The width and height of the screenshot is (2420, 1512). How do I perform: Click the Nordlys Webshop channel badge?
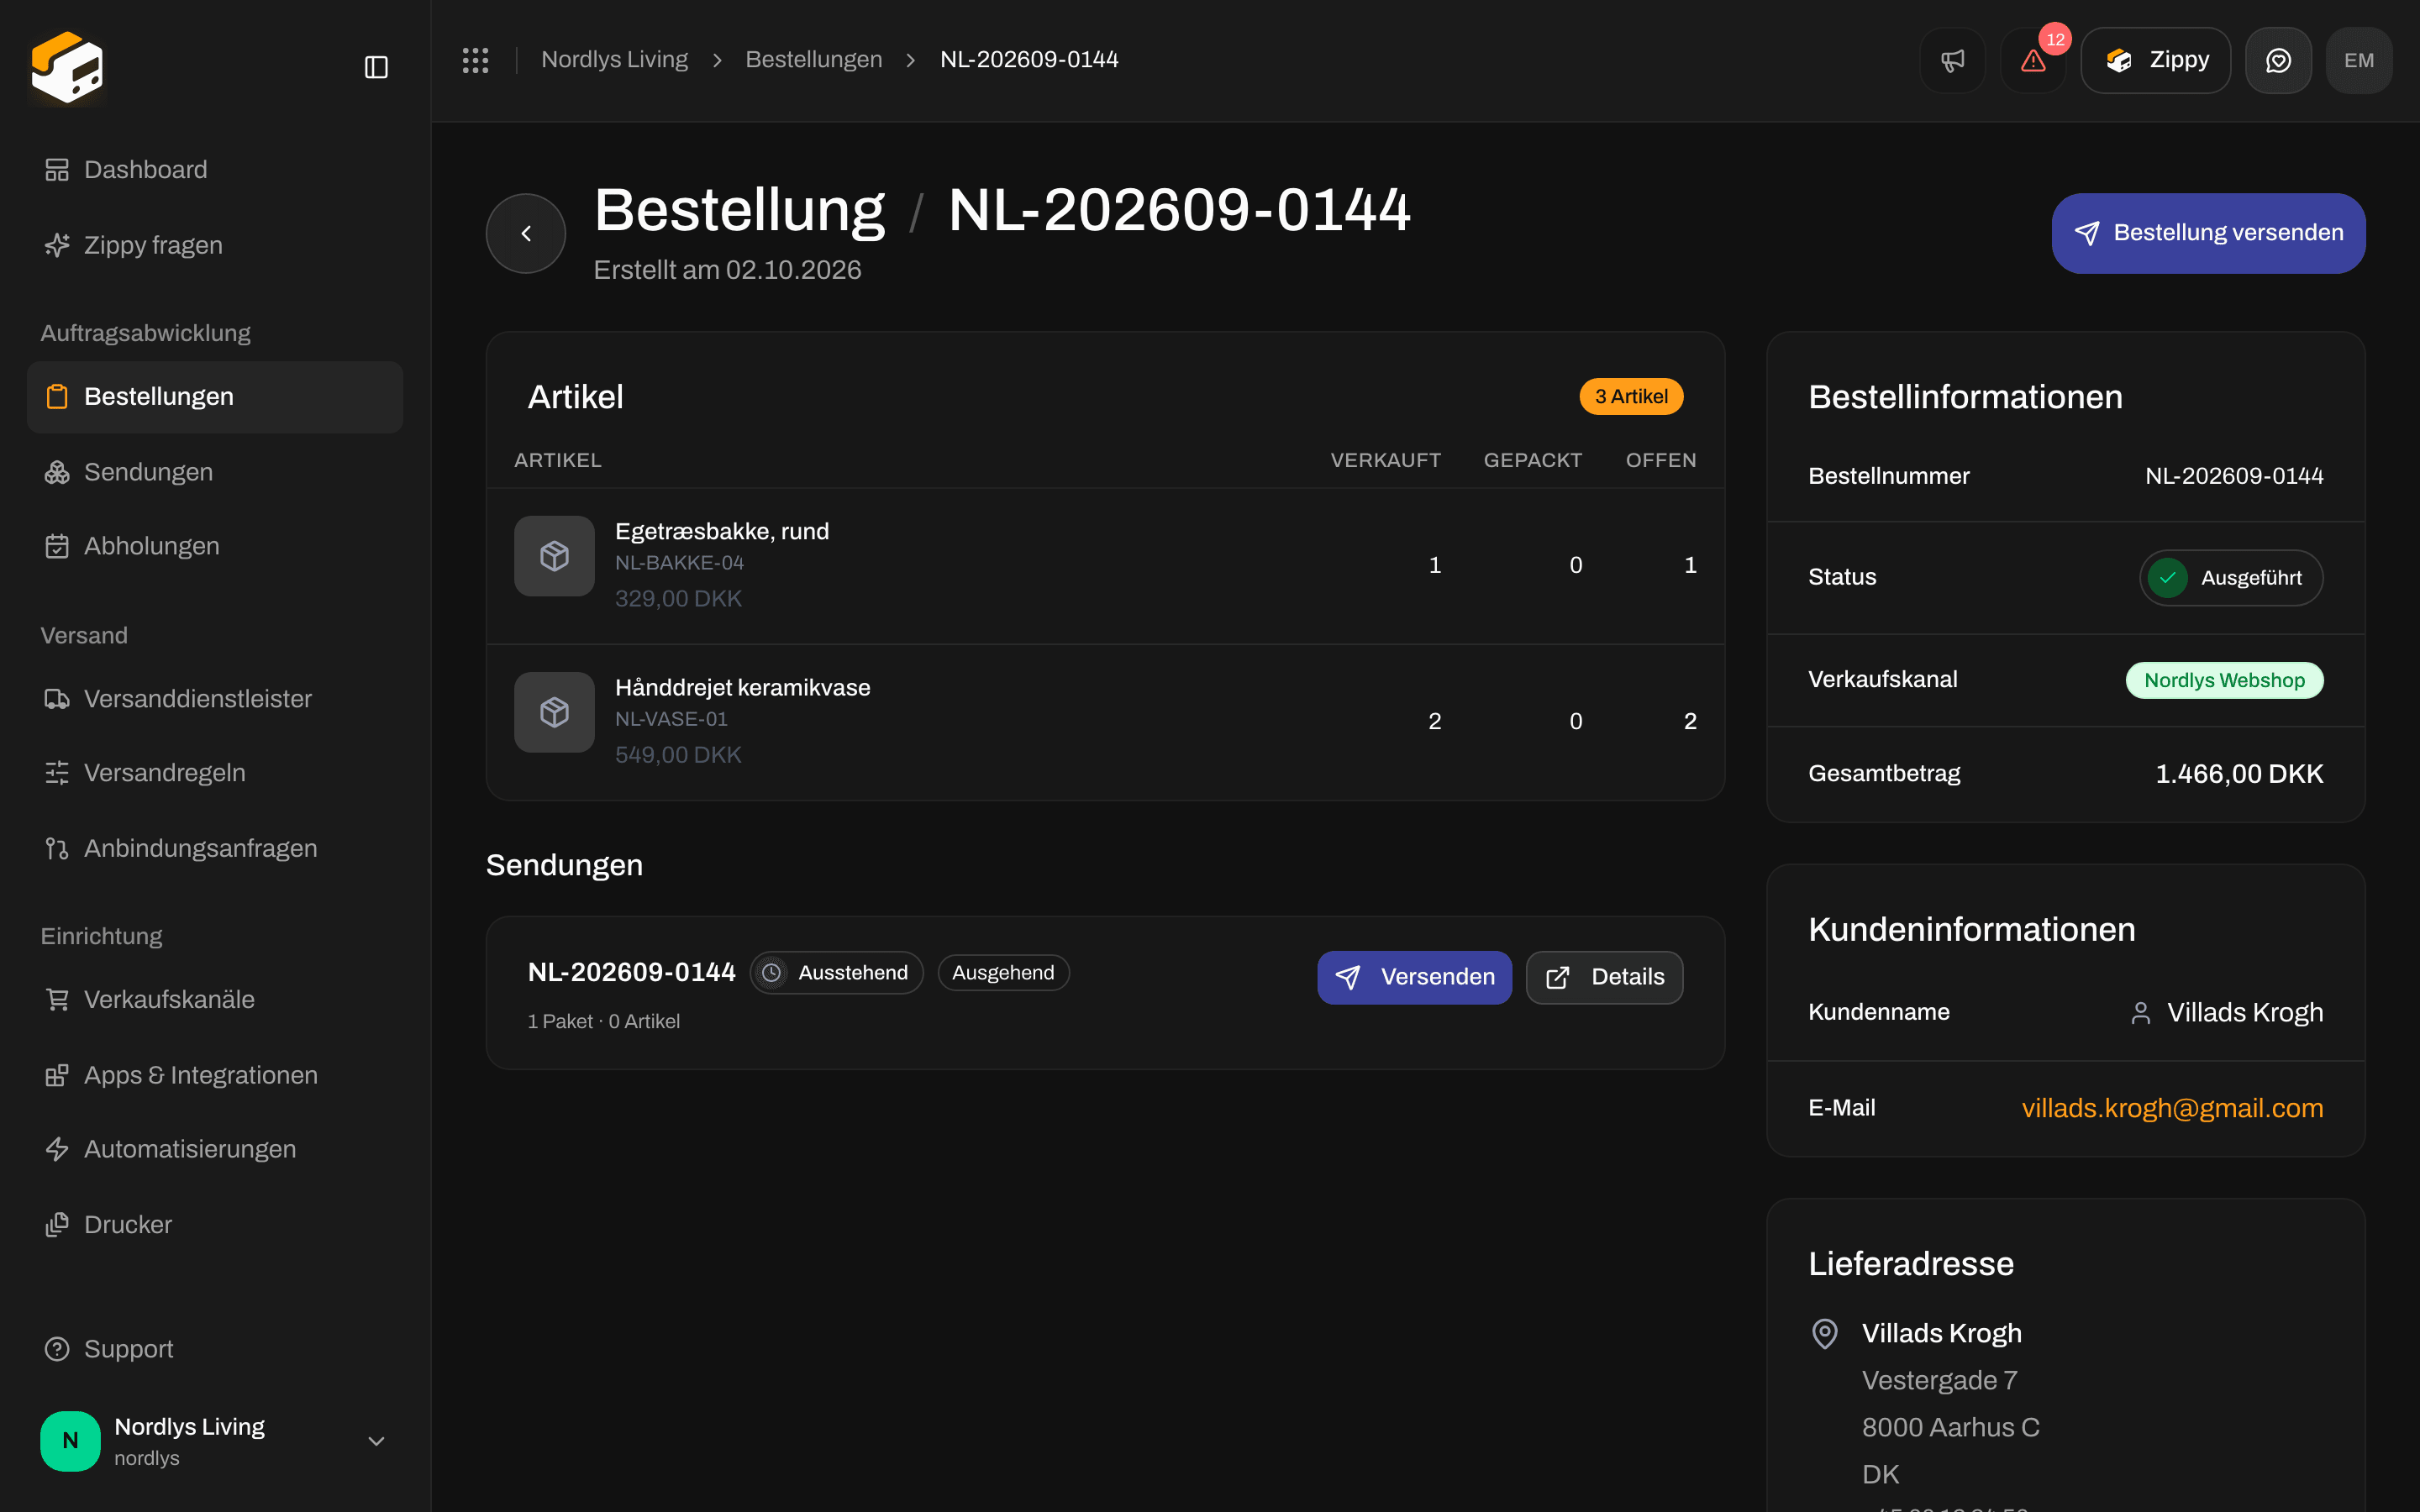coord(2224,680)
